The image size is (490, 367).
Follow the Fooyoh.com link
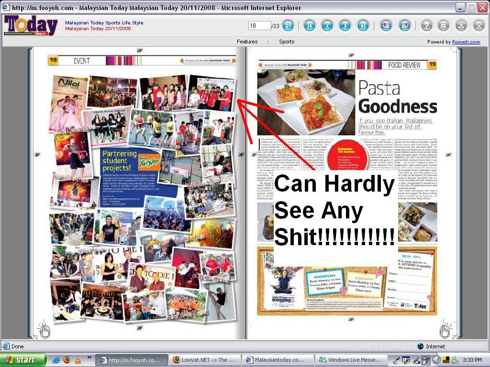tap(466, 42)
